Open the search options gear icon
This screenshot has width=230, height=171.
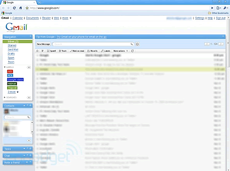point(137,44)
